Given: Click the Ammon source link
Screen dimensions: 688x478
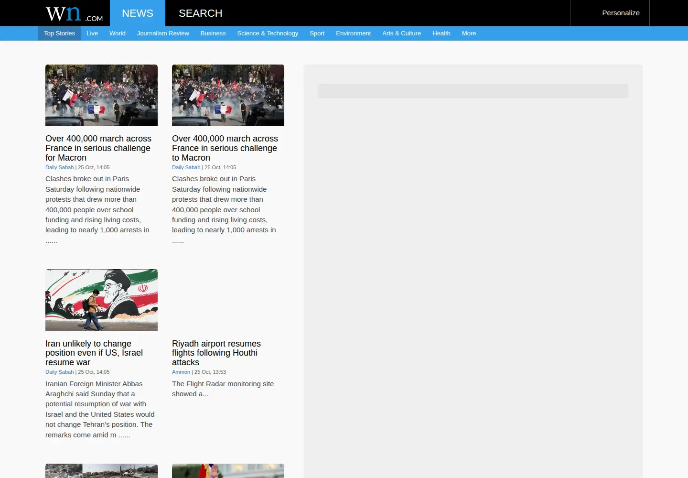Looking at the screenshot, I should (181, 372).
